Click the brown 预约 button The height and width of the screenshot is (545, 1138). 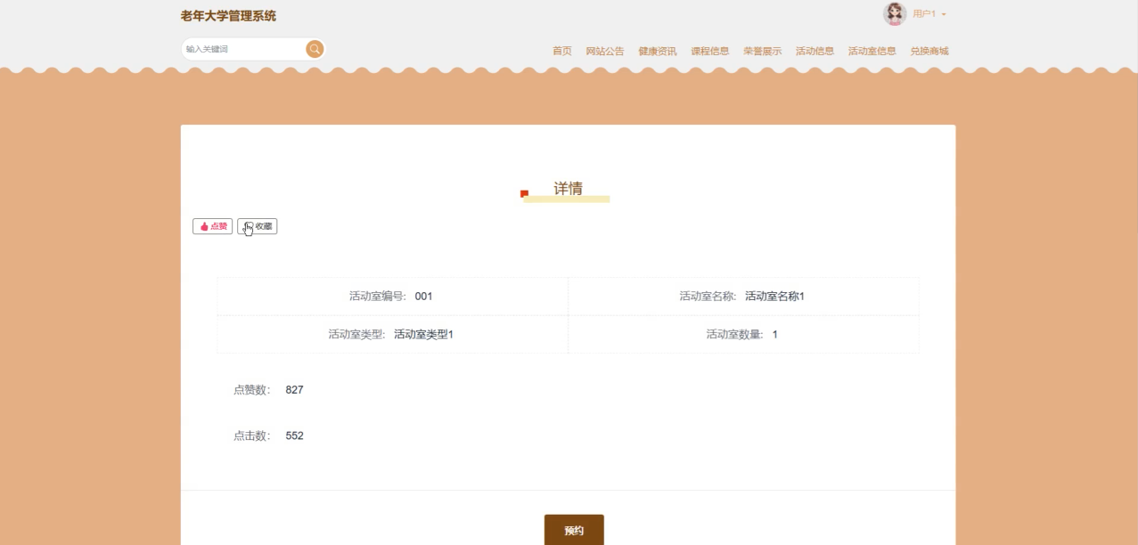coord(574,530)
